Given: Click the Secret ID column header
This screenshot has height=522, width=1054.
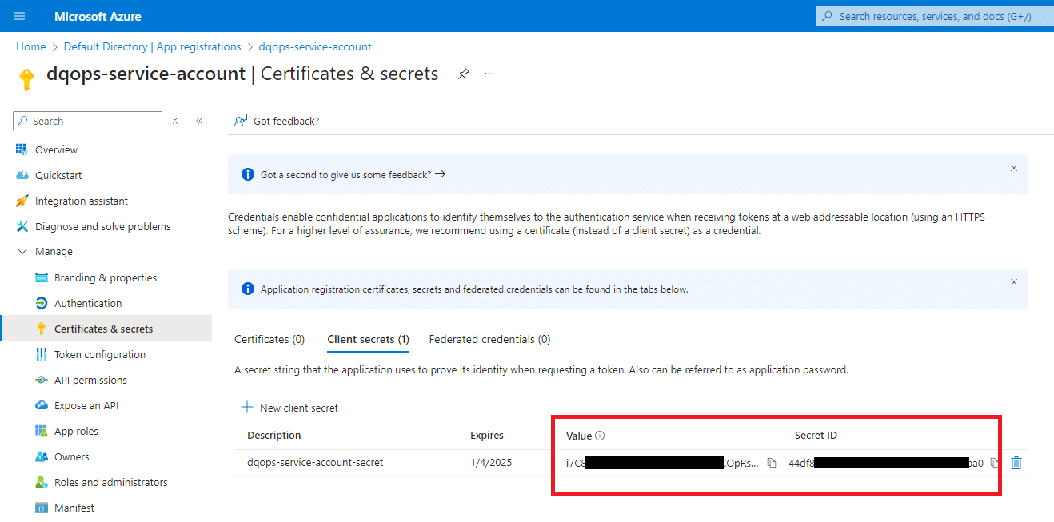Looking at the screenshot, I should tap(816, 436).
